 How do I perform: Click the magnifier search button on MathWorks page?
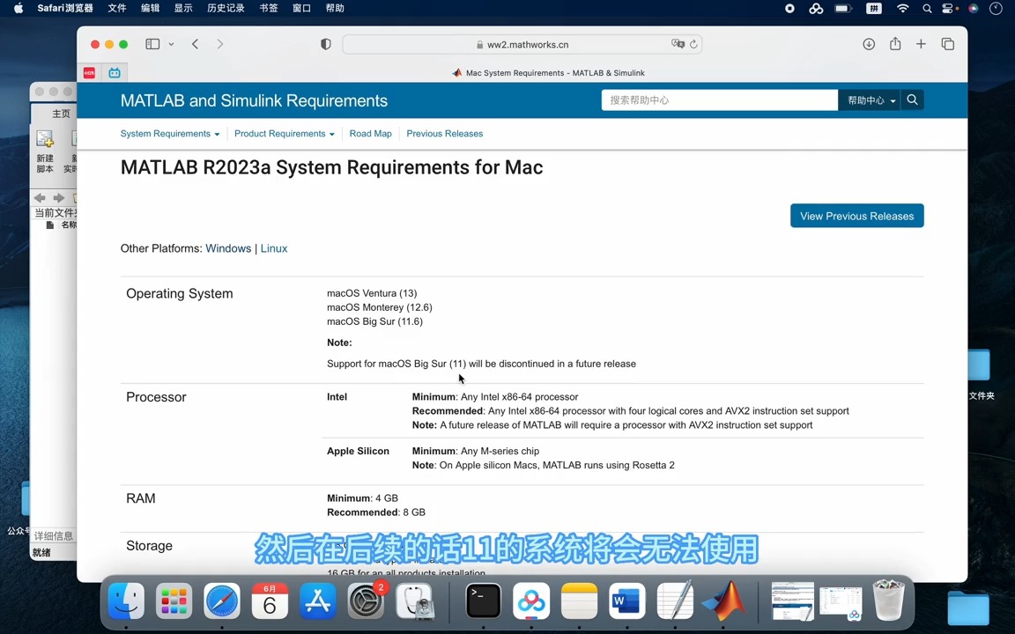pos(912,100)
